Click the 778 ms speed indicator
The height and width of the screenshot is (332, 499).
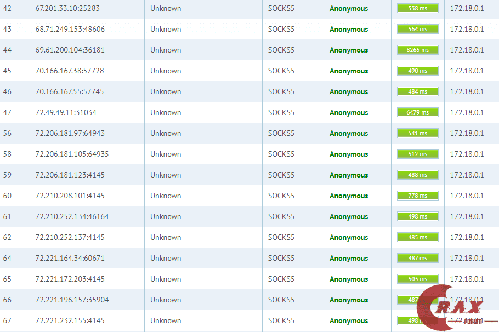(418, 196)
